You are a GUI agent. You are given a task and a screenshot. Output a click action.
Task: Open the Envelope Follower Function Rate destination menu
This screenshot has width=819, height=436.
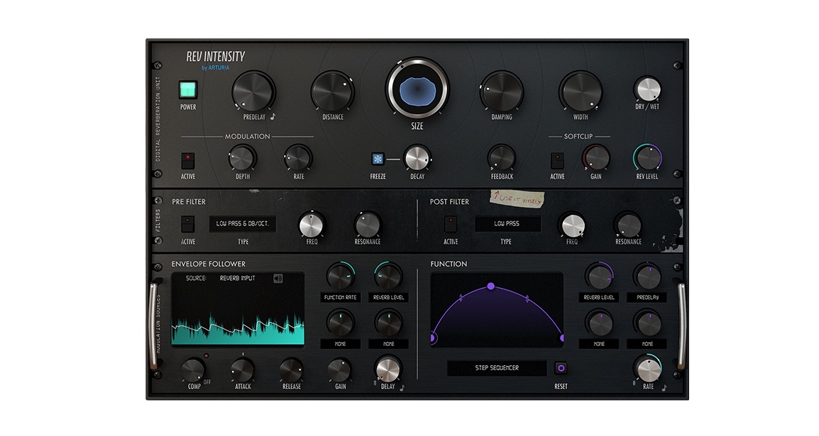(x=340, y=298)
